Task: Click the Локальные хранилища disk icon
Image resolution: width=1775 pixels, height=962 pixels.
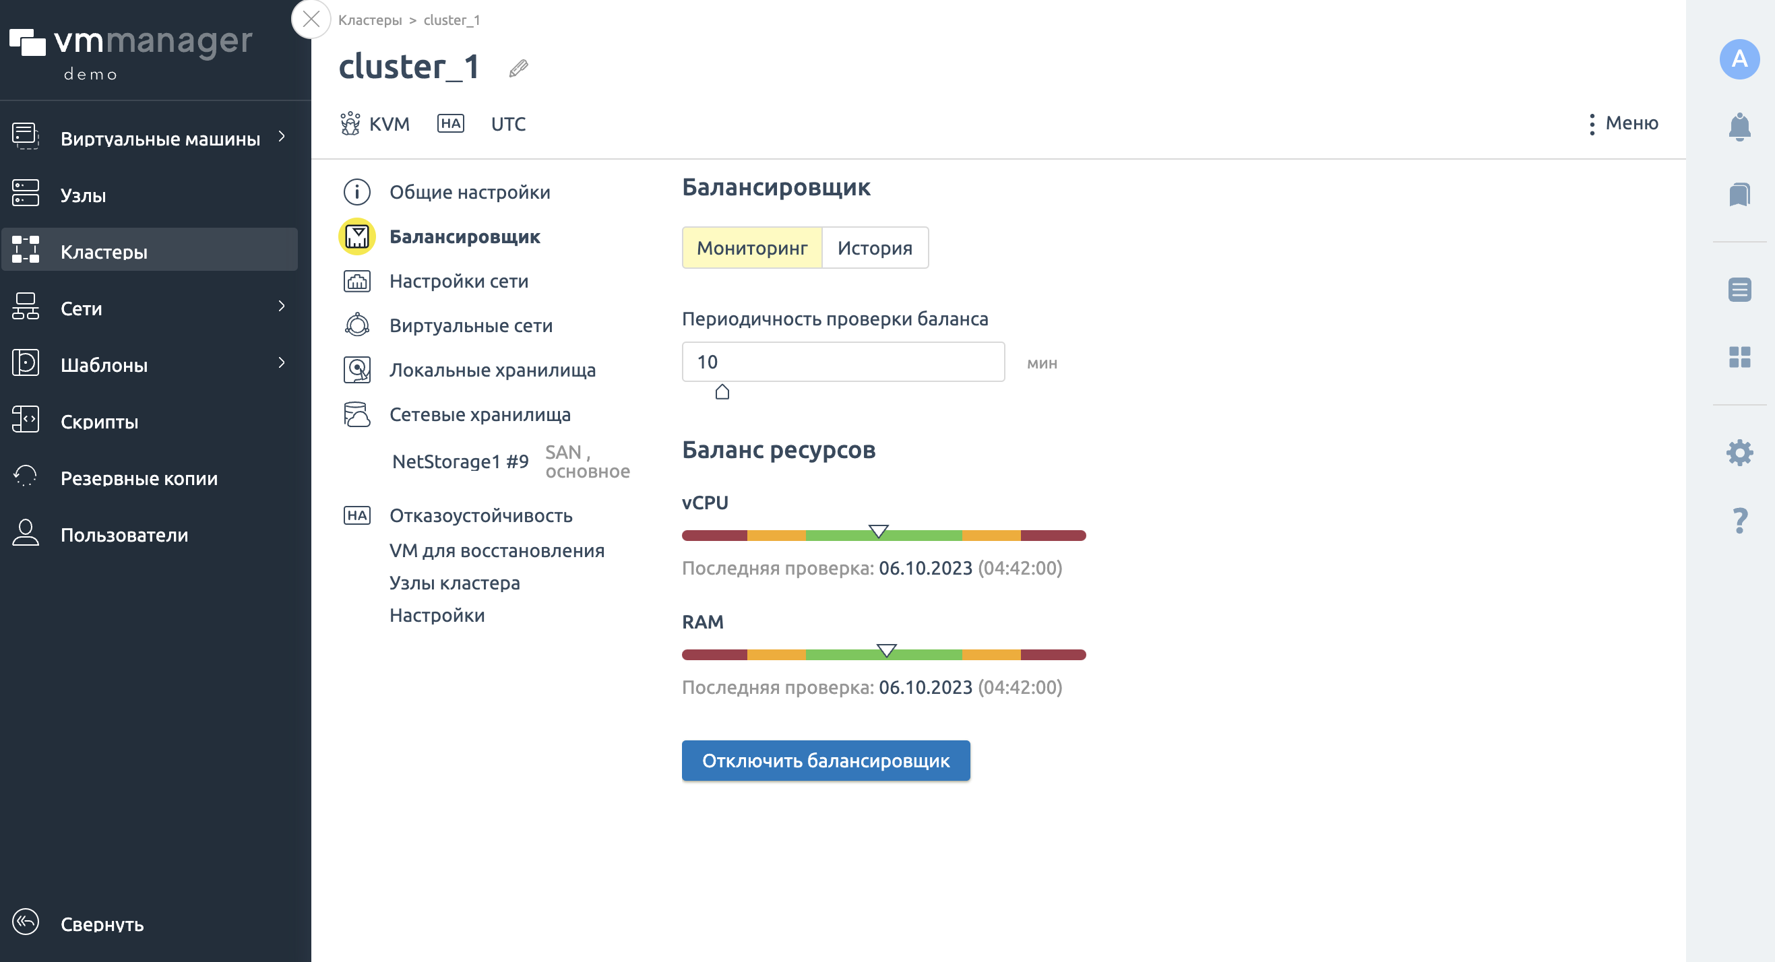Action: (357, 370)
